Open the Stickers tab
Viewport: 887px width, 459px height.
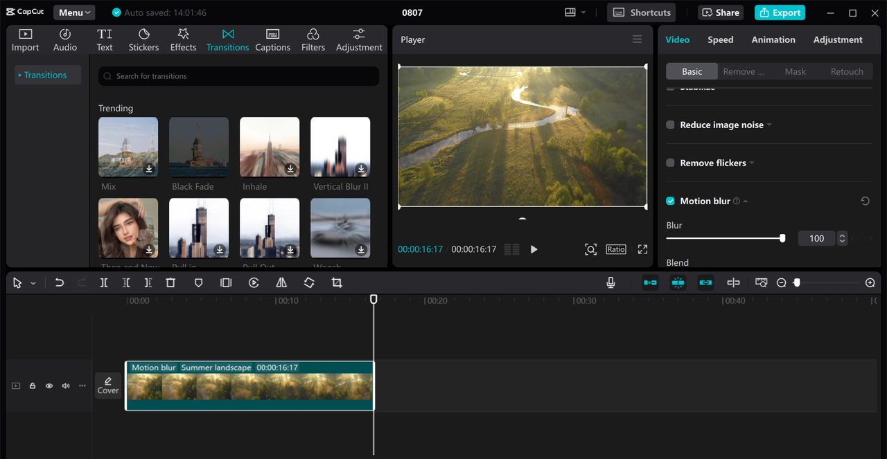click(143, 40)
